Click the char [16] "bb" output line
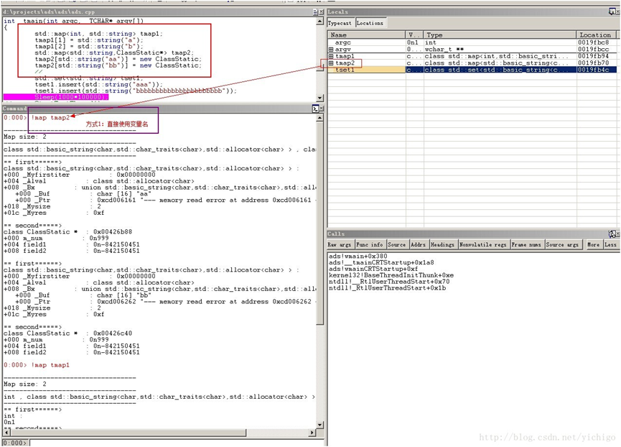This screenshot has width=621, height=447. (83, 295)
